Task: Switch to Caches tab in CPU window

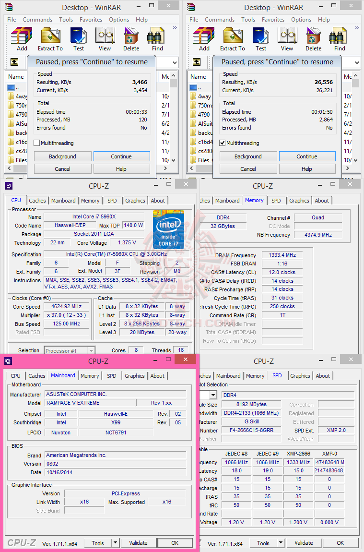Action: tap(37, 200)
